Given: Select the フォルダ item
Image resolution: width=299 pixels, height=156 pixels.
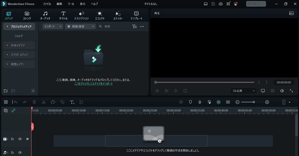Looking at the screenshot, I should (x=19, y=36).
